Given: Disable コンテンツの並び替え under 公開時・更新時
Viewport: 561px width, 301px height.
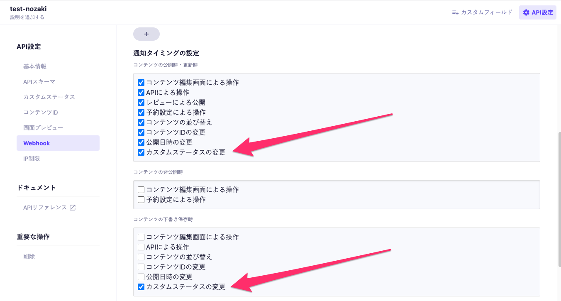Looking at the screenshot, I should coord(141,122).
